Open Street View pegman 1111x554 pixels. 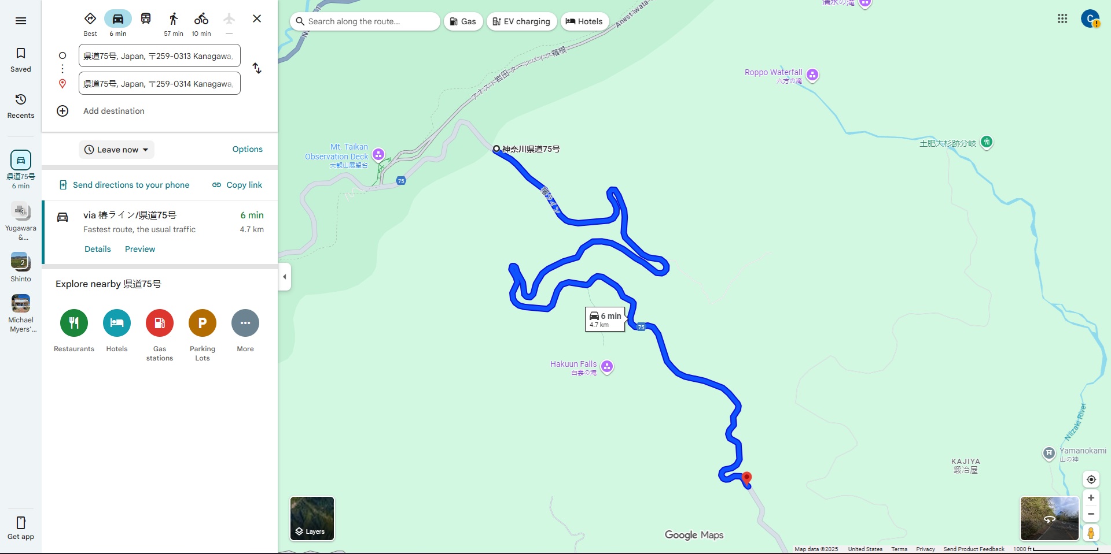pos(1091,533)
